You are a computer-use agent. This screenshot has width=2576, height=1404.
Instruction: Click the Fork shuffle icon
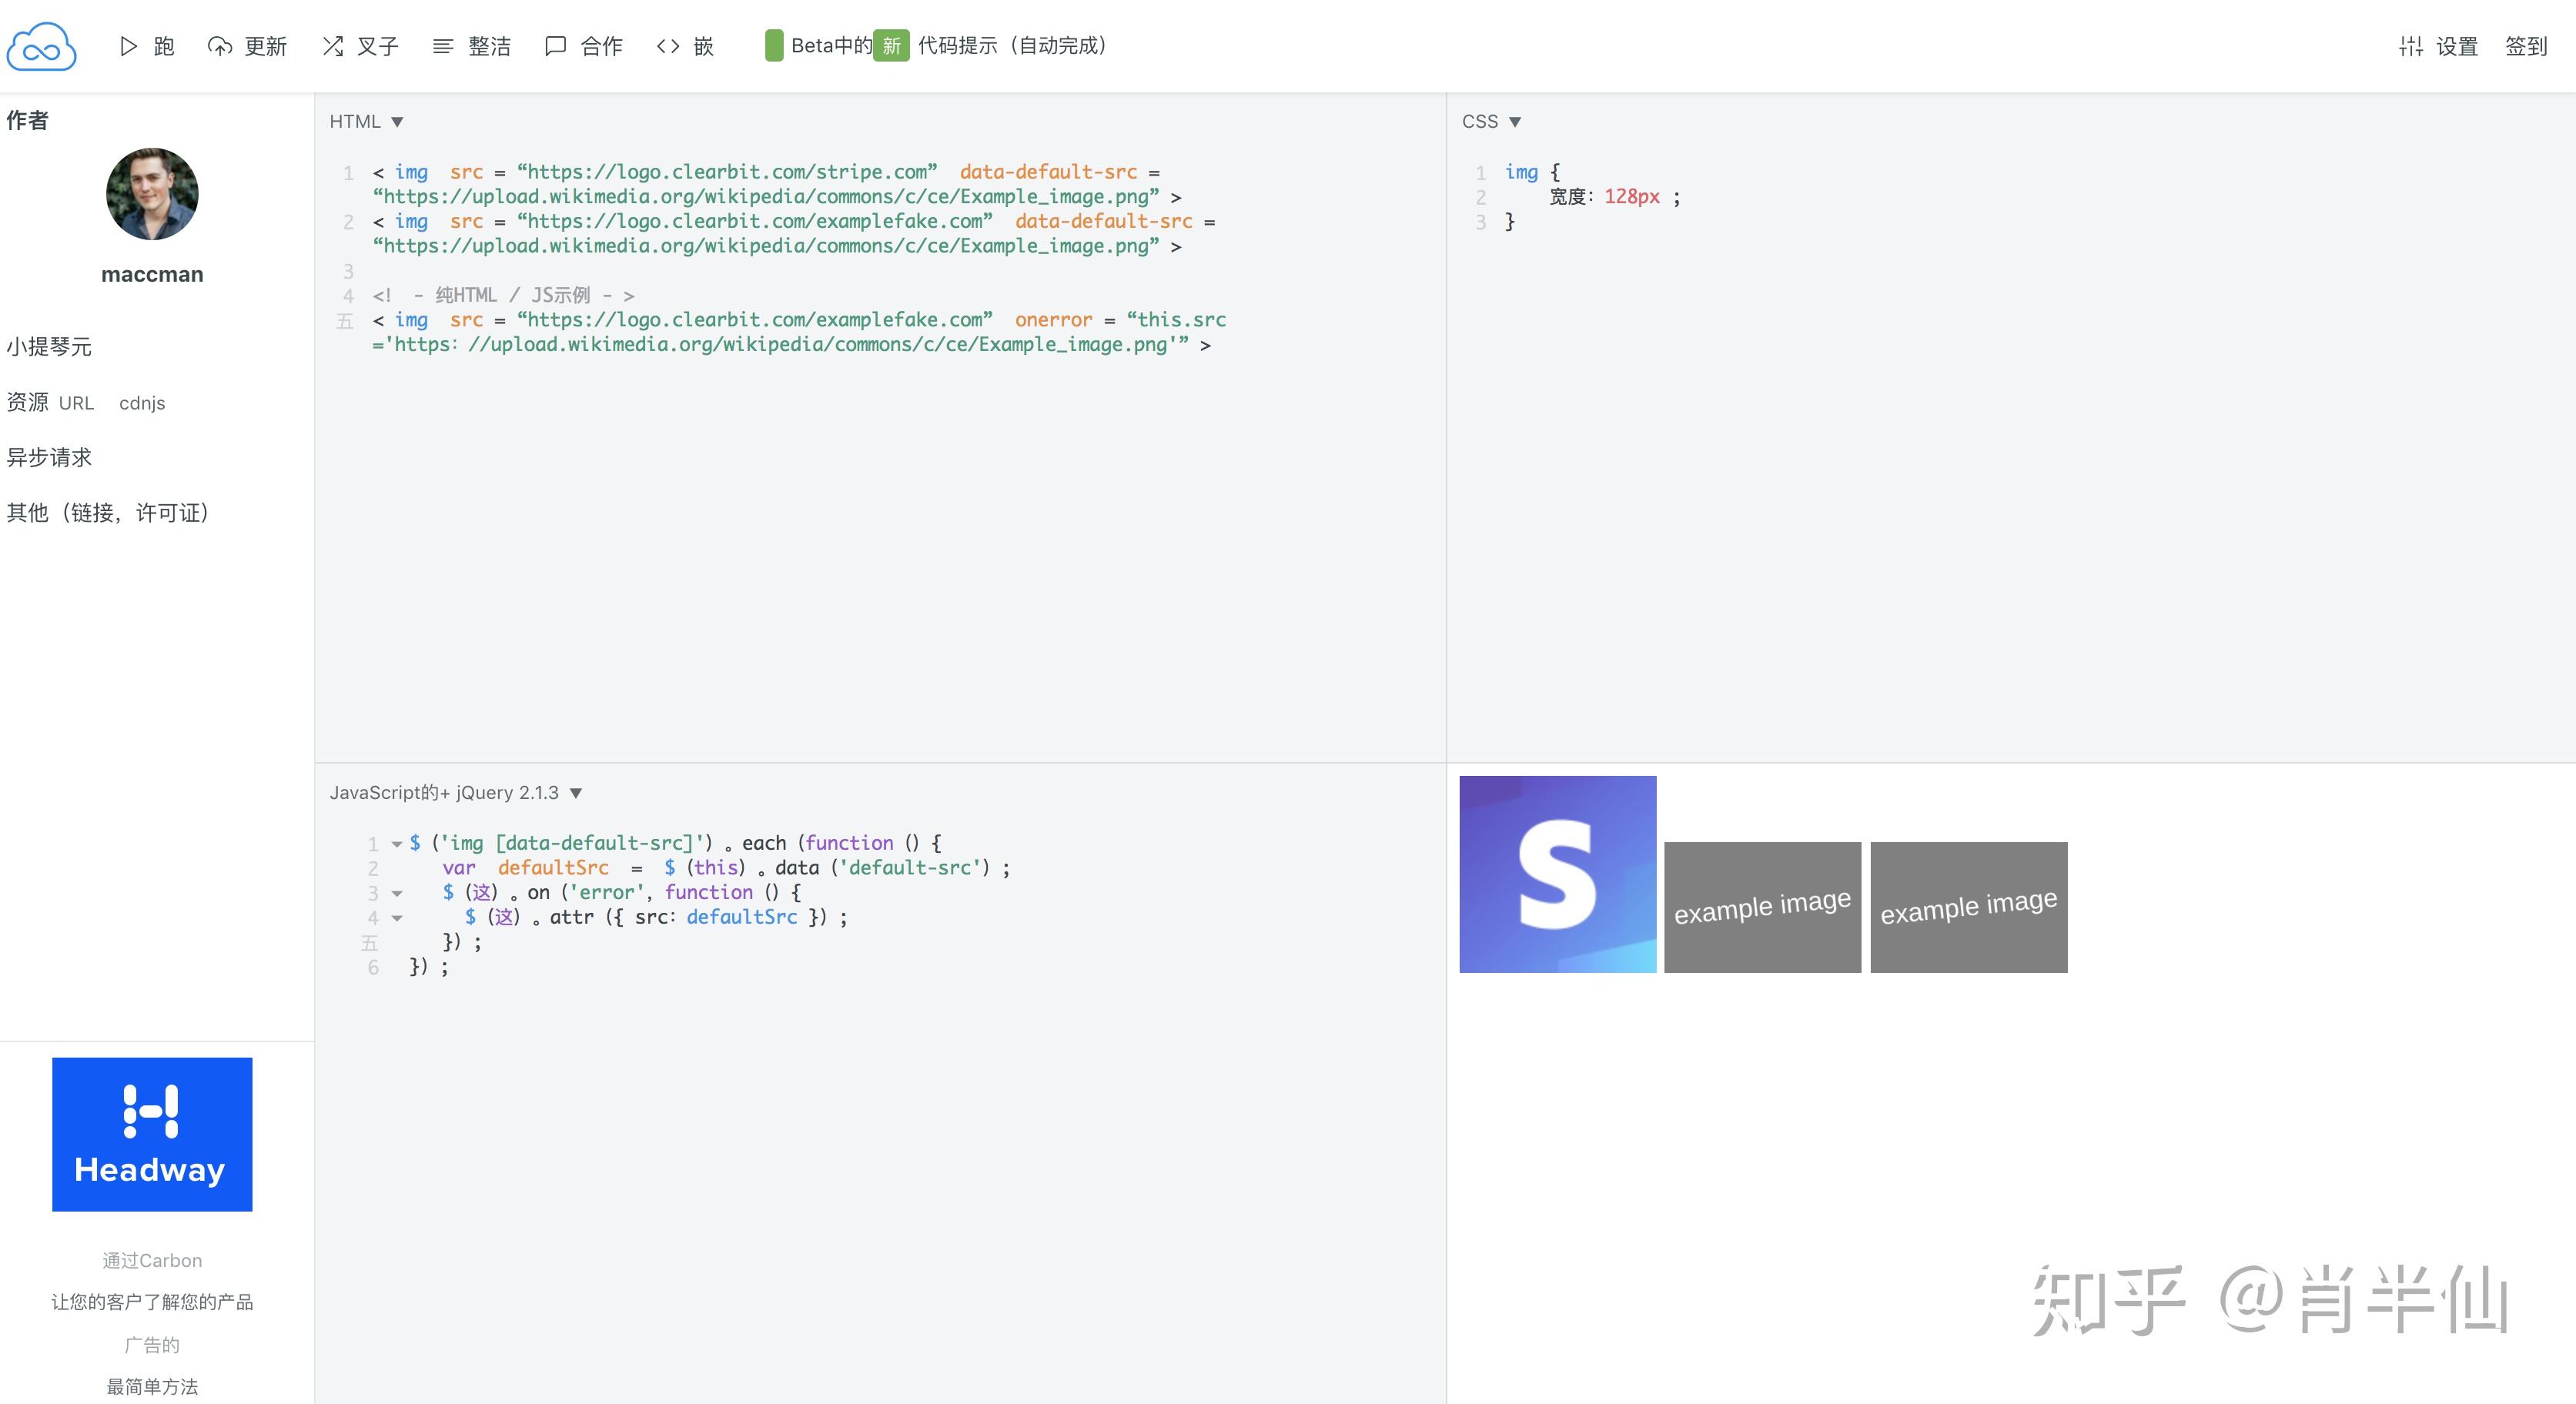[333, 46]
